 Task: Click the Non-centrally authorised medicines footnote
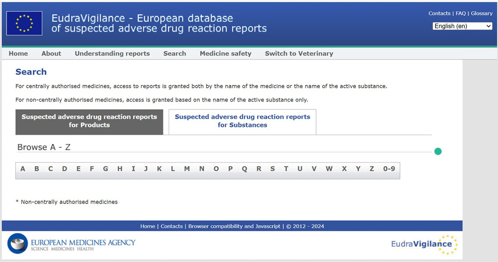tap(66, 201)
